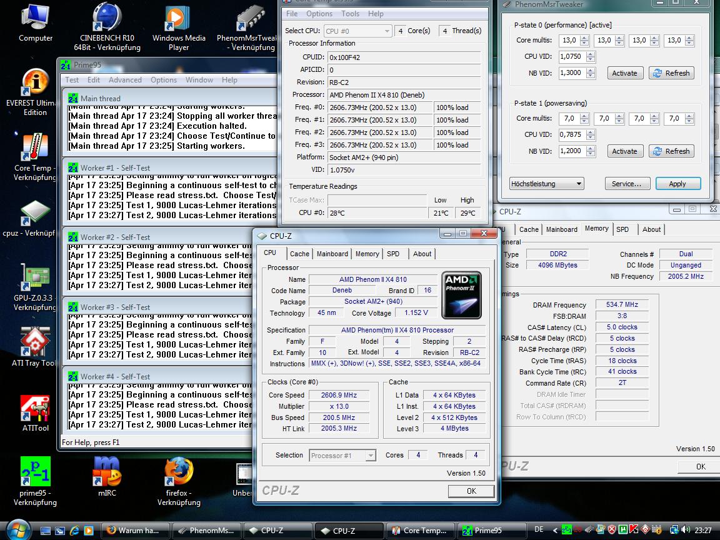This screenshot has height=540, width=720.
Task: Click the DRAM Frequency value 534.7 MHz
Action: coord(622,305)
